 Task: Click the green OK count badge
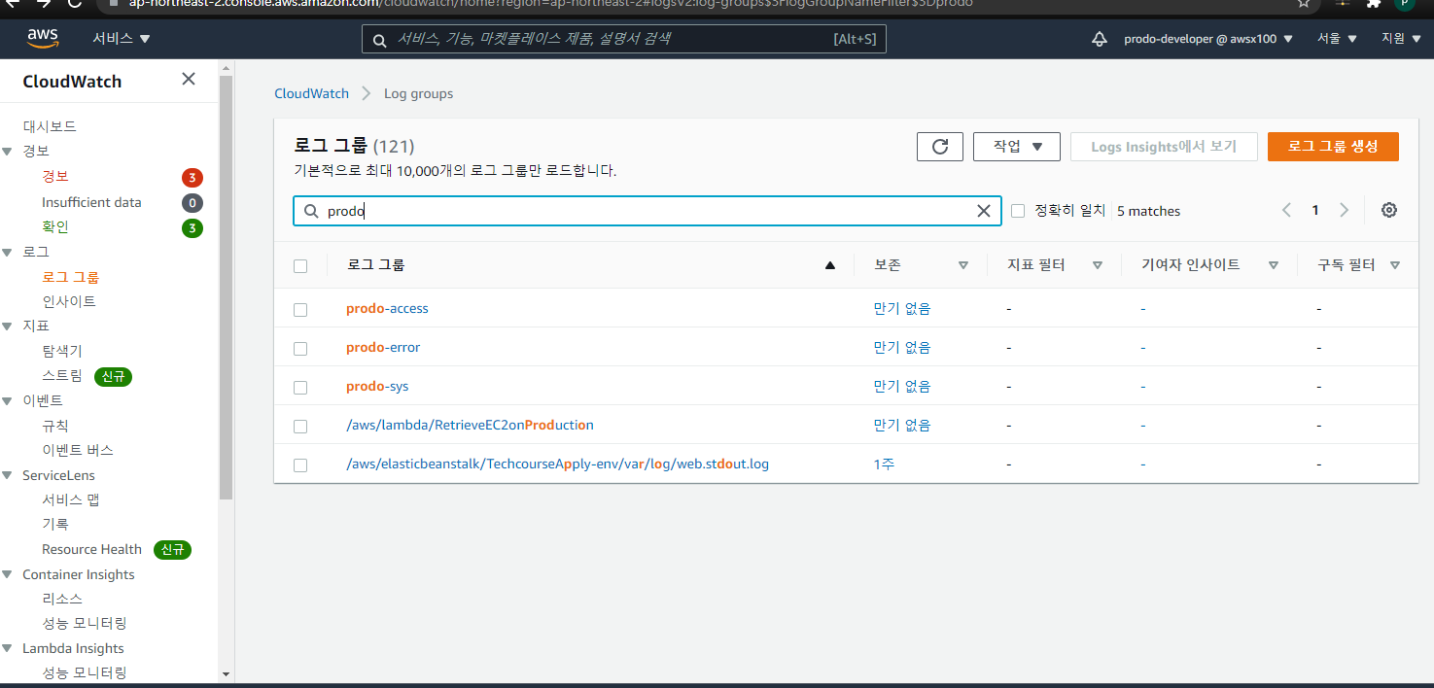[x=192, y=228]
